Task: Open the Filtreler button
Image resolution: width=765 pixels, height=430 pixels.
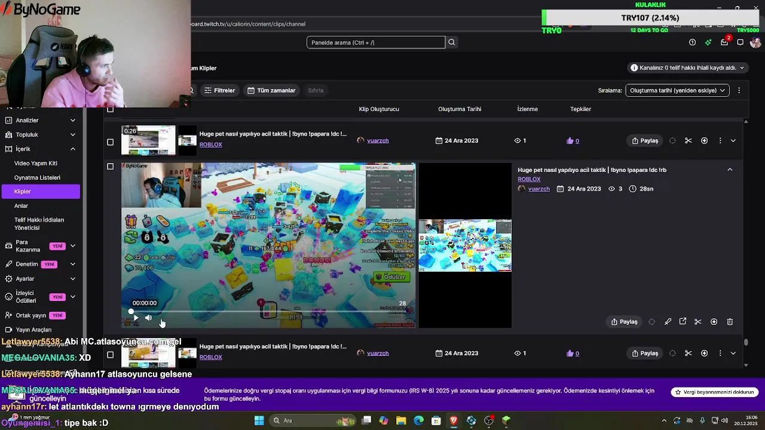Action: pos(219,90)
